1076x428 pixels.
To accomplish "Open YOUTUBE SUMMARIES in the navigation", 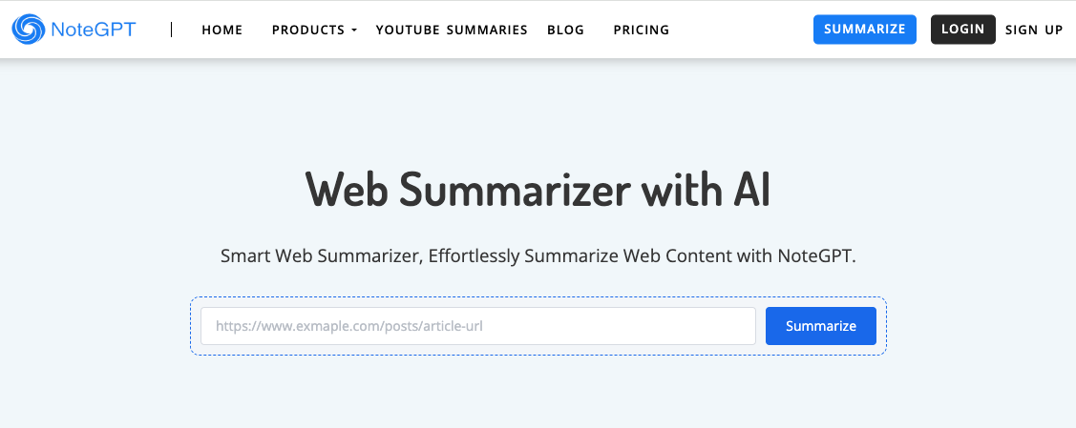I will coord(452,30).
